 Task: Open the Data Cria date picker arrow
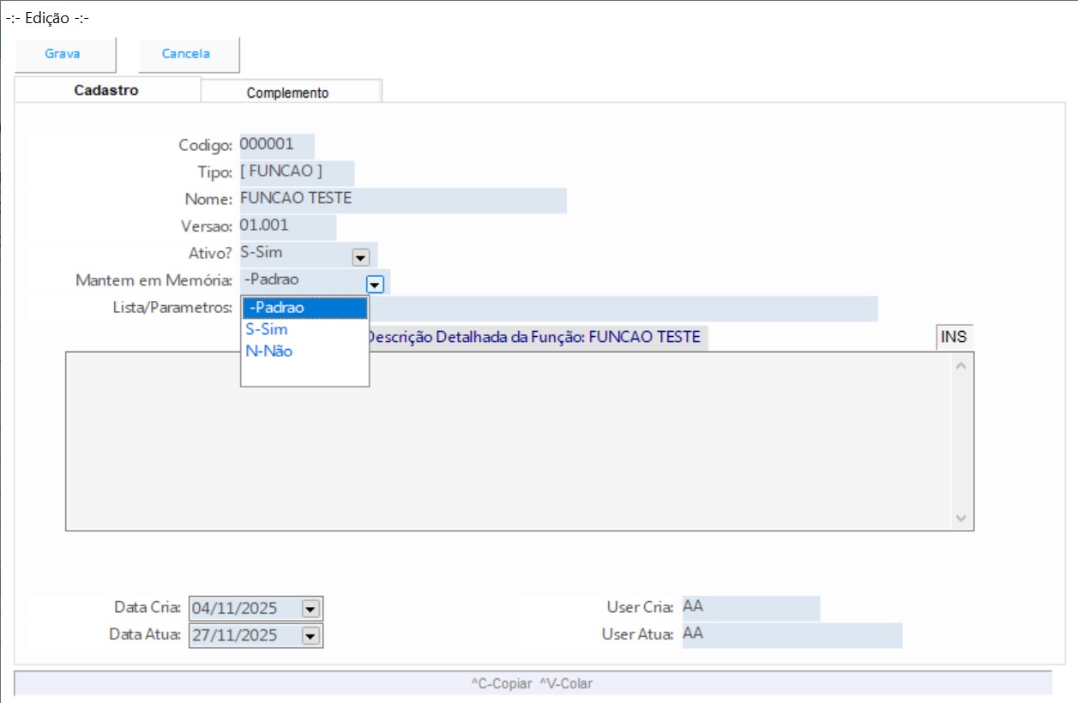[310, 609]
